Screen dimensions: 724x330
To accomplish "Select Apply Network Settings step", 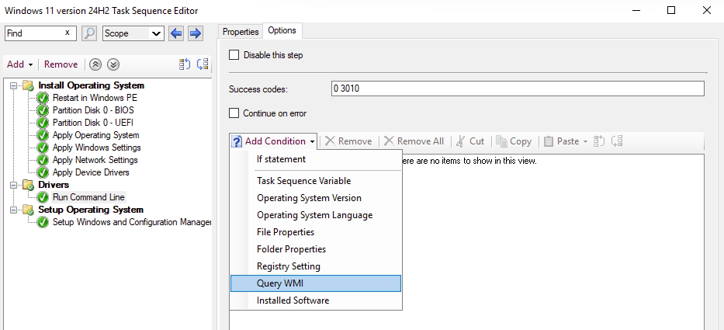I will click(x=95, y=161).
